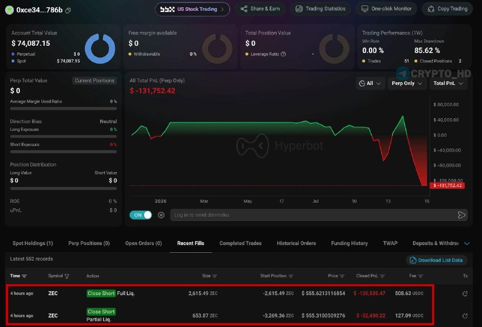Viewport: 482px width, 327px height.
Task: Click the chevron in US Stock Trading
Action: pyautogui.click(x=222, y=9)
